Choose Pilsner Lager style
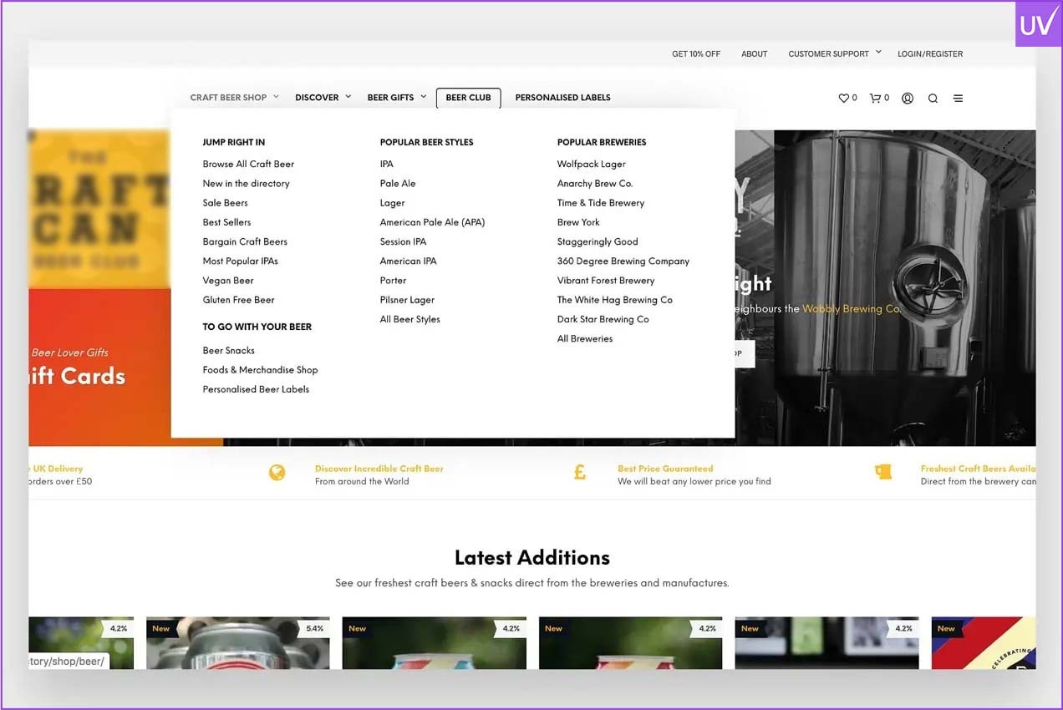Image resolution: width=1063 pixels, height=710 pixels. coord(407,300)
